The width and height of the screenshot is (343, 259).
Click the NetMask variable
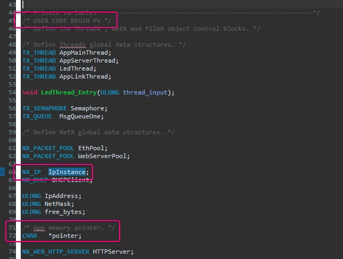(x=57, y=204)
